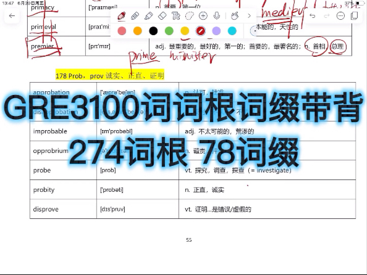Select the text Tt tool
Screen dimensions: 367x275
(175, 16)
